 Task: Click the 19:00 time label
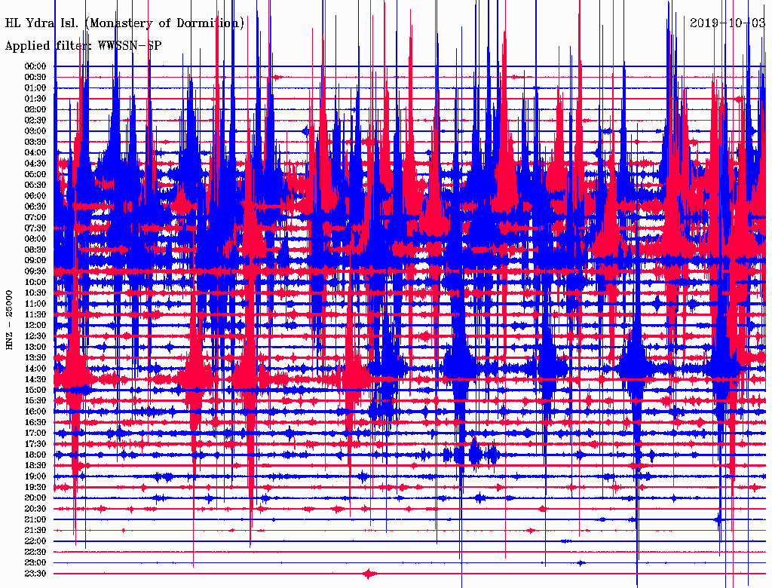(35, 476)
